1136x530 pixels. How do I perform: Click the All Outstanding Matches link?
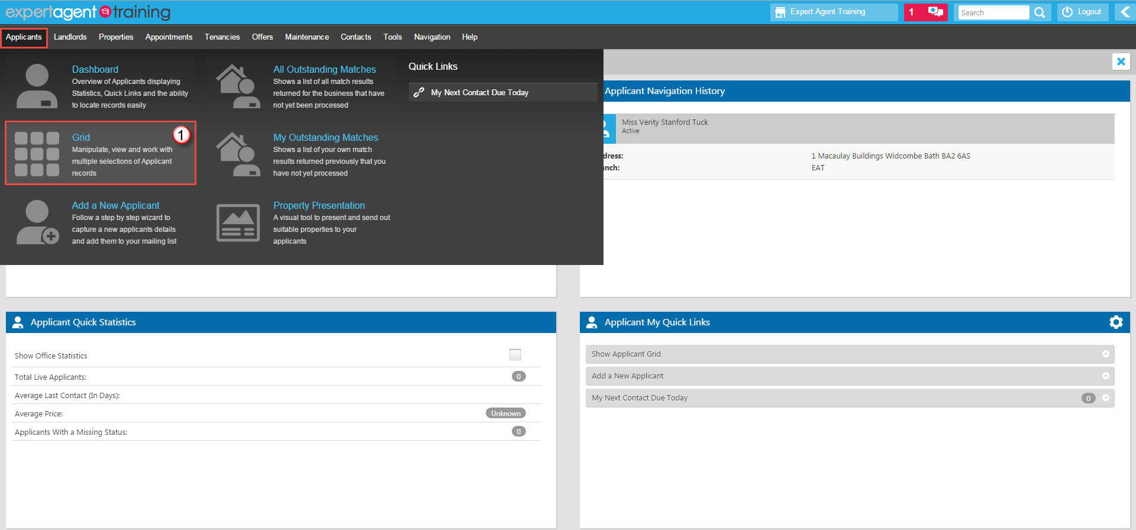(x=324, y=69)
